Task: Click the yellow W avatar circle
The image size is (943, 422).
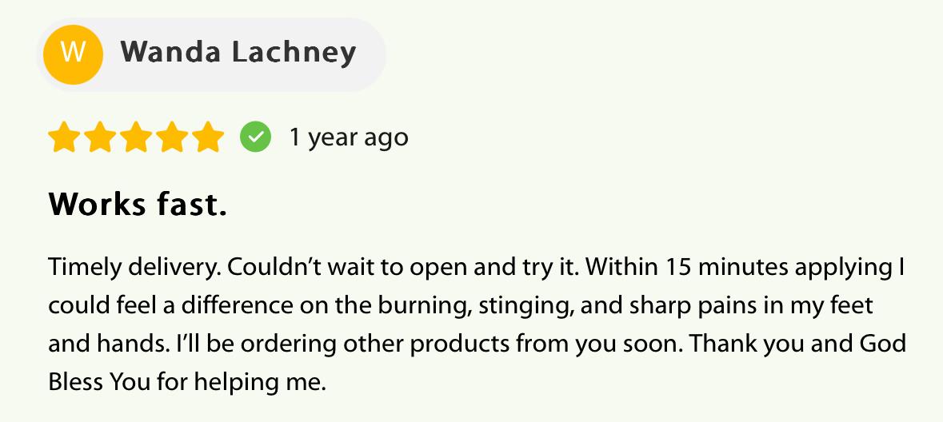Action: [x=74, y=54]
